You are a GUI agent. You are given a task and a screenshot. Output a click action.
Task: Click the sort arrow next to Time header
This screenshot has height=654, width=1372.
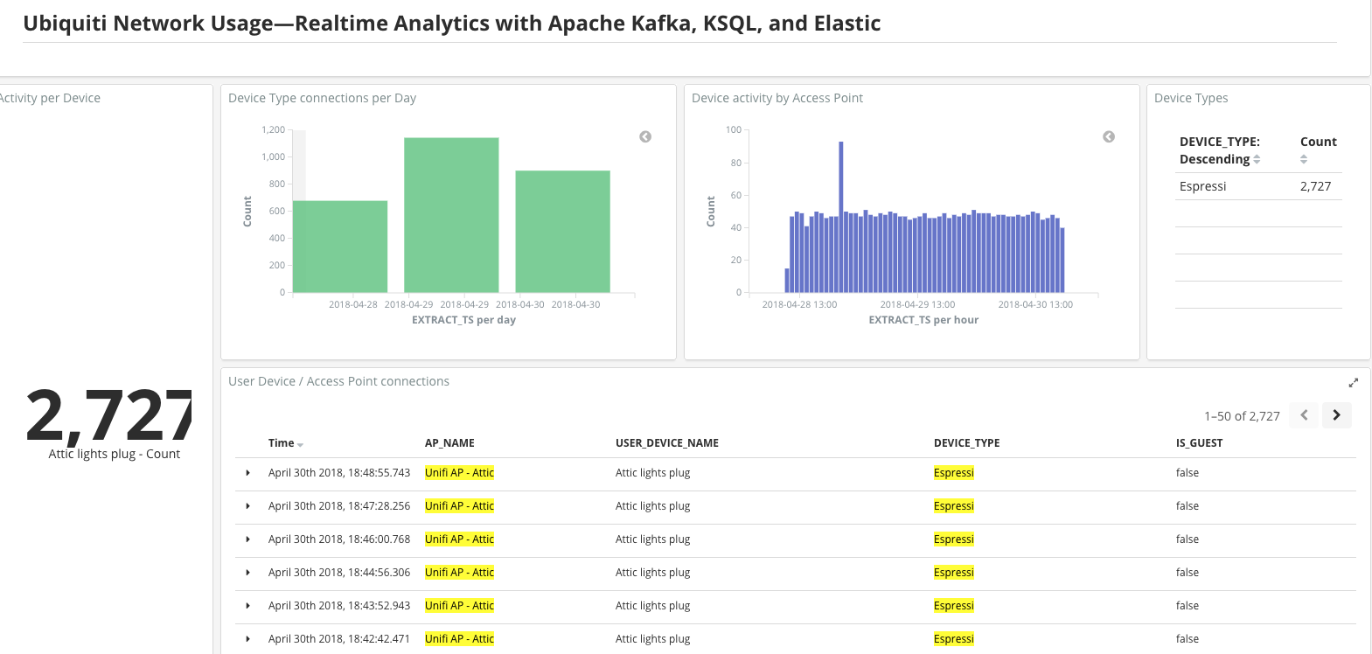tap(300, 445)
